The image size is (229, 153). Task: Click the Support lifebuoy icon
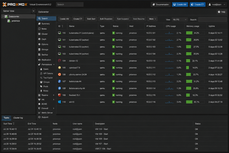point(39,117)
